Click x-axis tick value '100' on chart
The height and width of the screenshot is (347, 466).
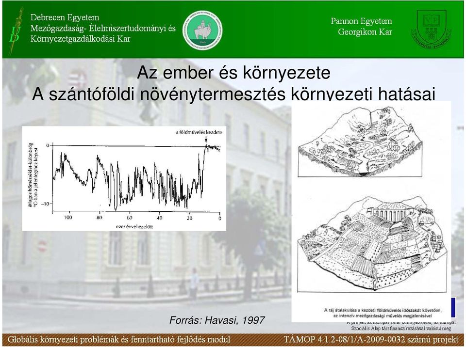[68, 218]
